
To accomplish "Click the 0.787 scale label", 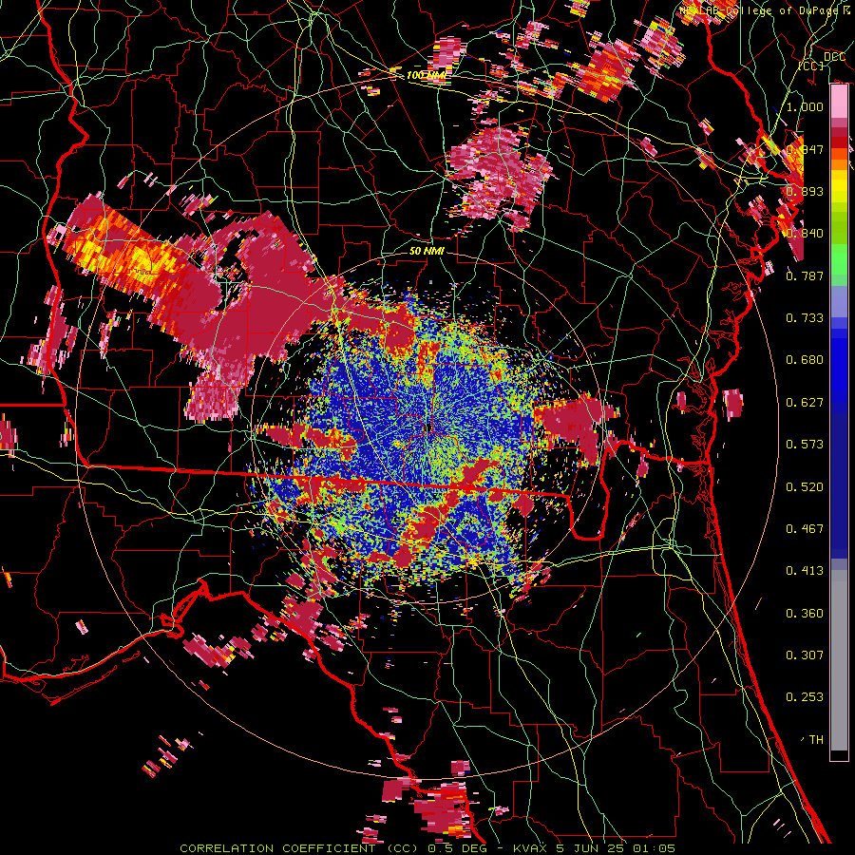I will click(805, 275).
